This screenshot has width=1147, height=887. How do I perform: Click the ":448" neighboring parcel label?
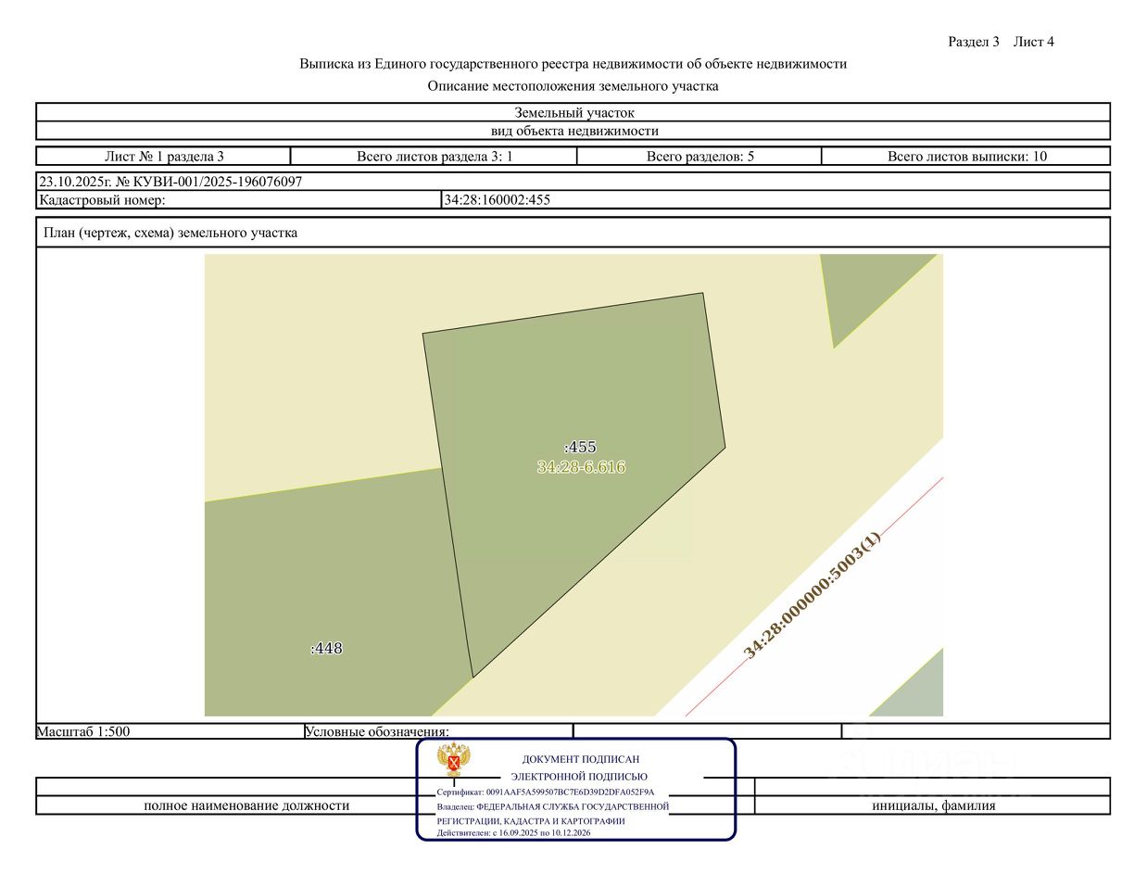(326, 649)
